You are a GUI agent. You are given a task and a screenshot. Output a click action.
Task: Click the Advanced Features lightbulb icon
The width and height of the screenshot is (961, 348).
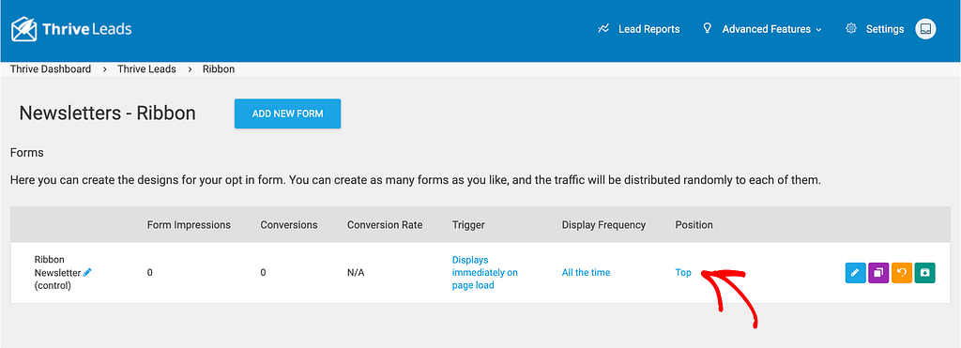708,29
